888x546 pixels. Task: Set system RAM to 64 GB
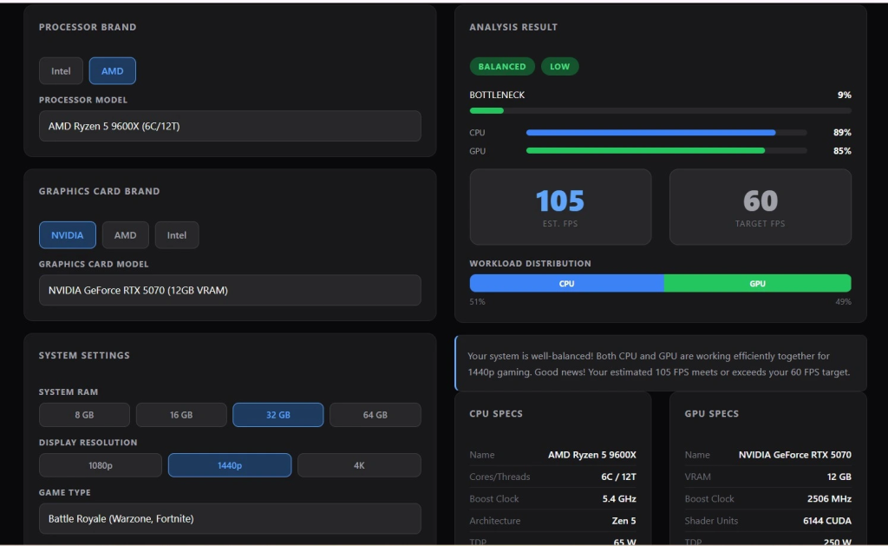coord(375,414)
